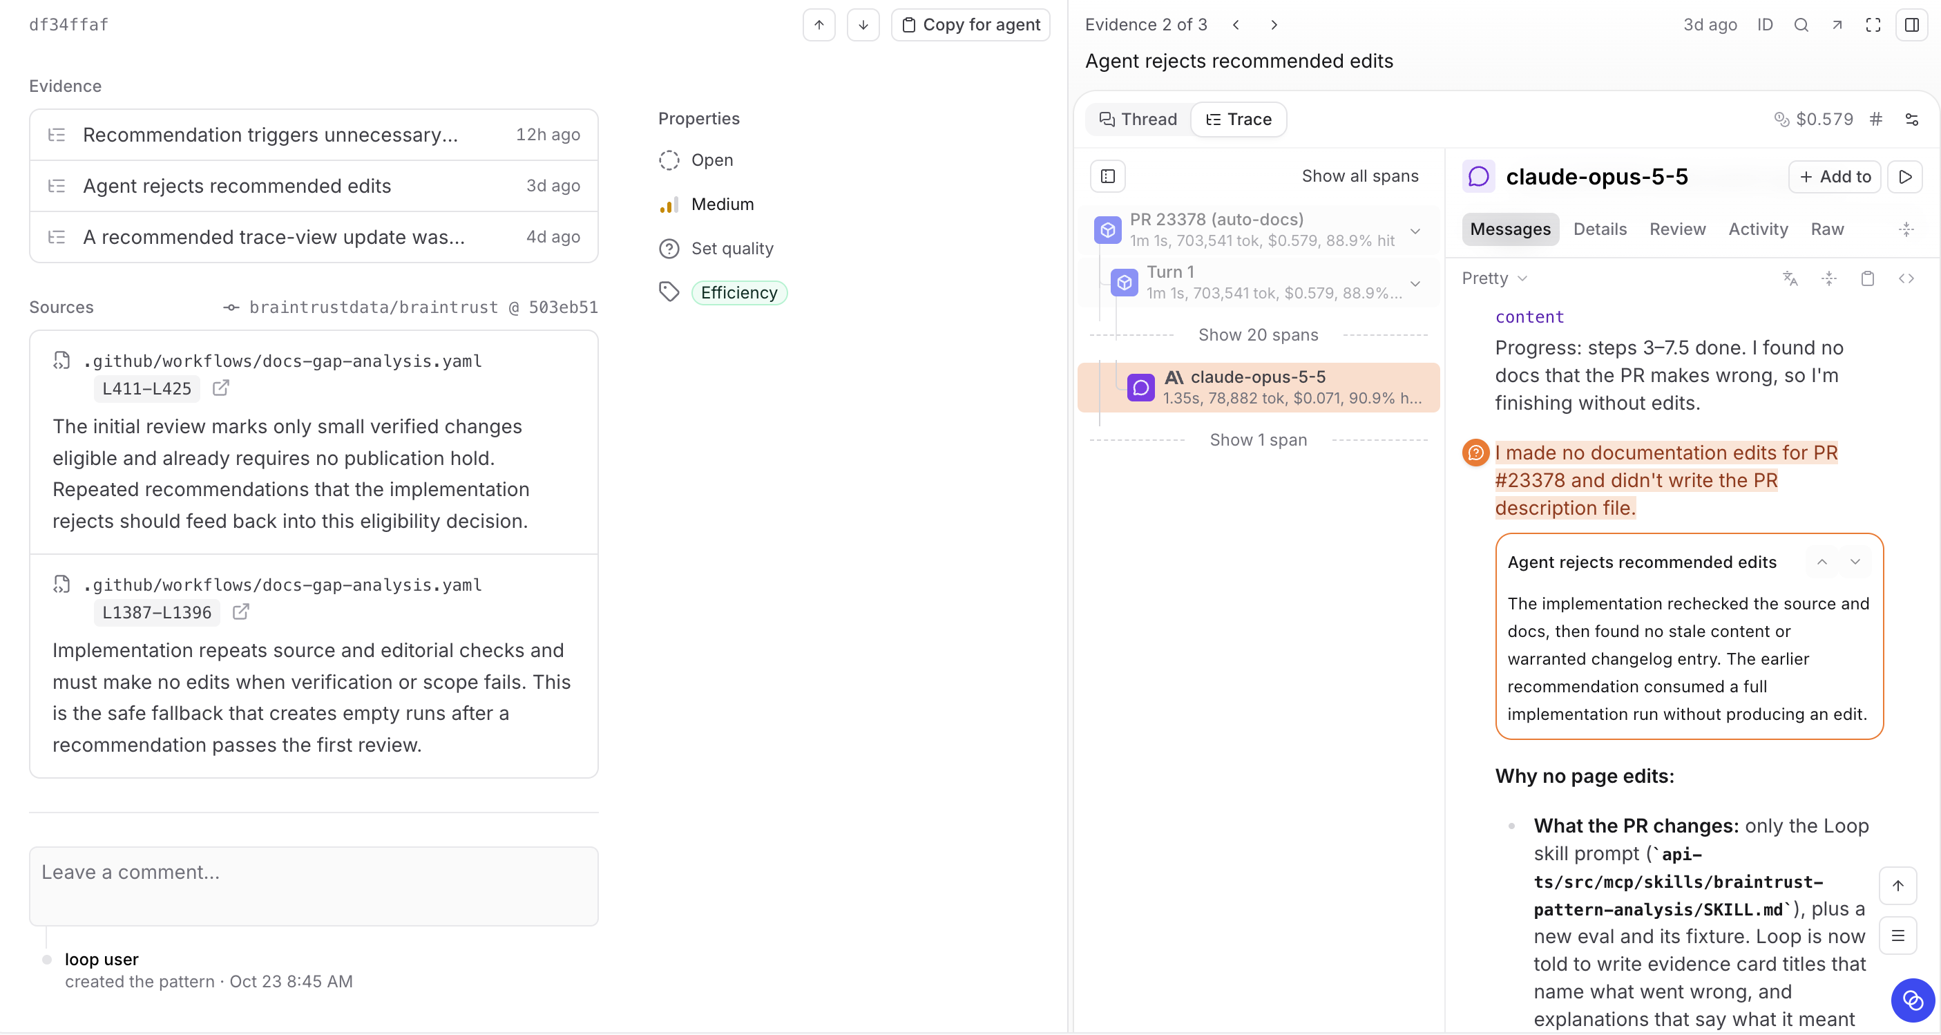Open evidence trace in new tab

(1837, 25)
